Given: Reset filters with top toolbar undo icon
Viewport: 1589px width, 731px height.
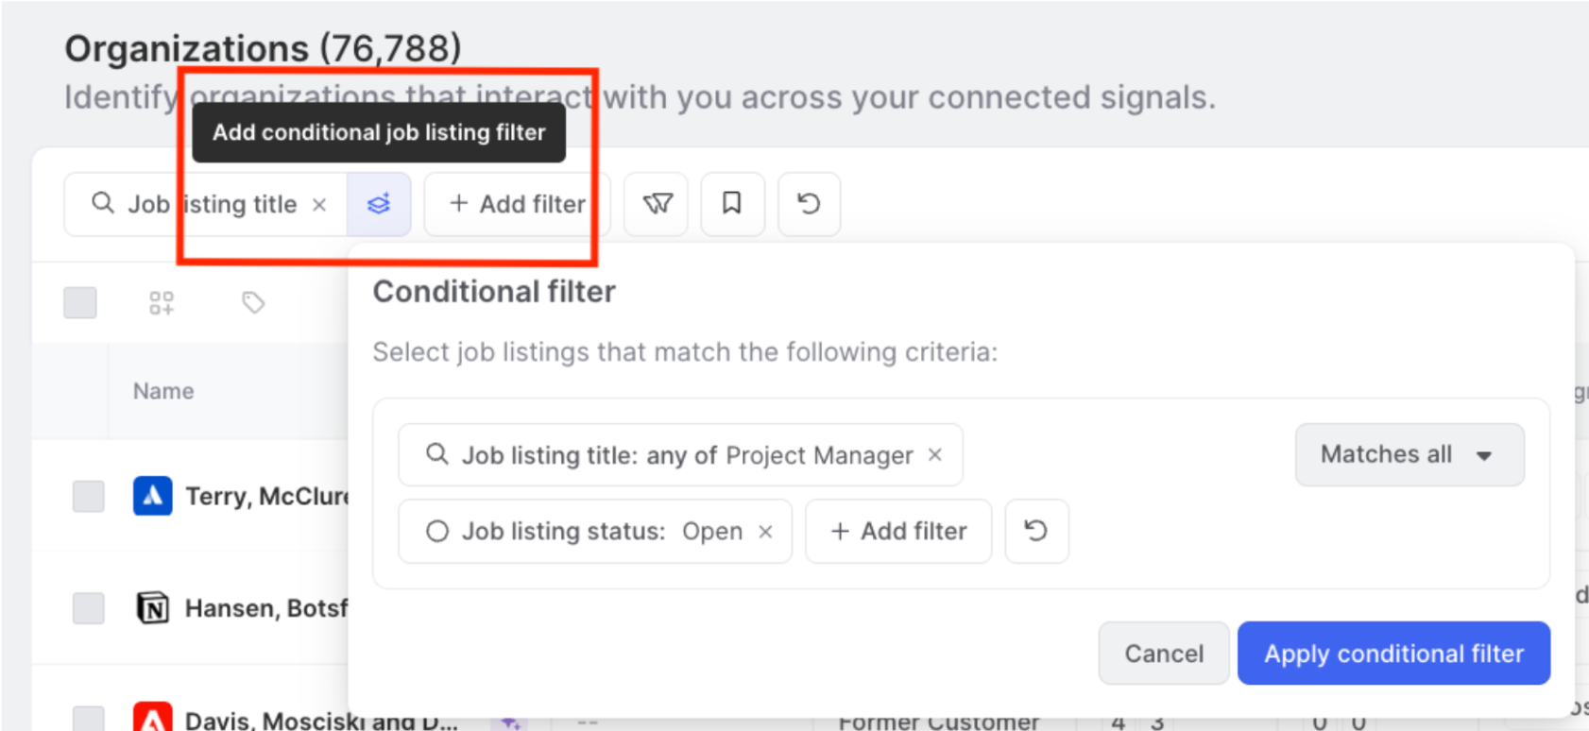Looking at the screenshot, I should click(809, 204).
